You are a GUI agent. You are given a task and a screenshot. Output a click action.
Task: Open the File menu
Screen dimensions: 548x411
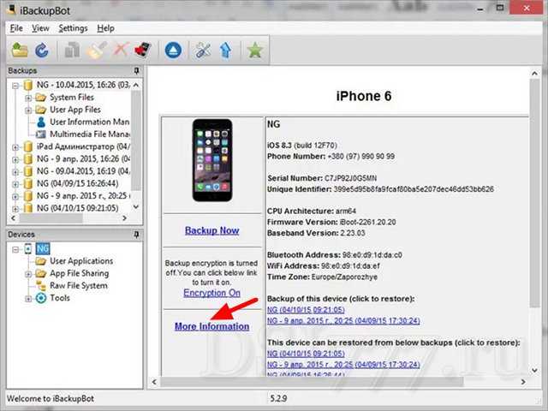[x=16, y=28]
